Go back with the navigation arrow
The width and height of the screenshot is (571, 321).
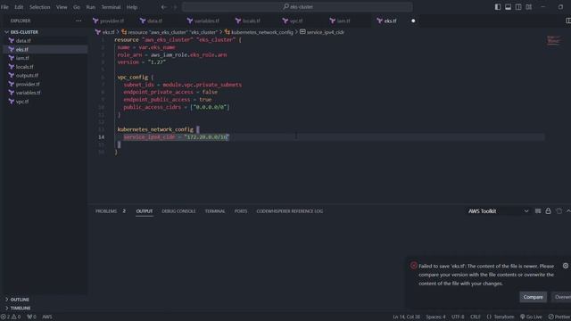pos(164,7)
